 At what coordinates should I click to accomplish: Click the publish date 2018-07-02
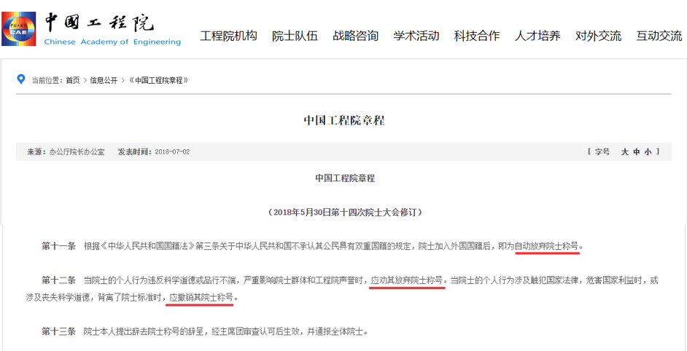click(x=172, y=152)
